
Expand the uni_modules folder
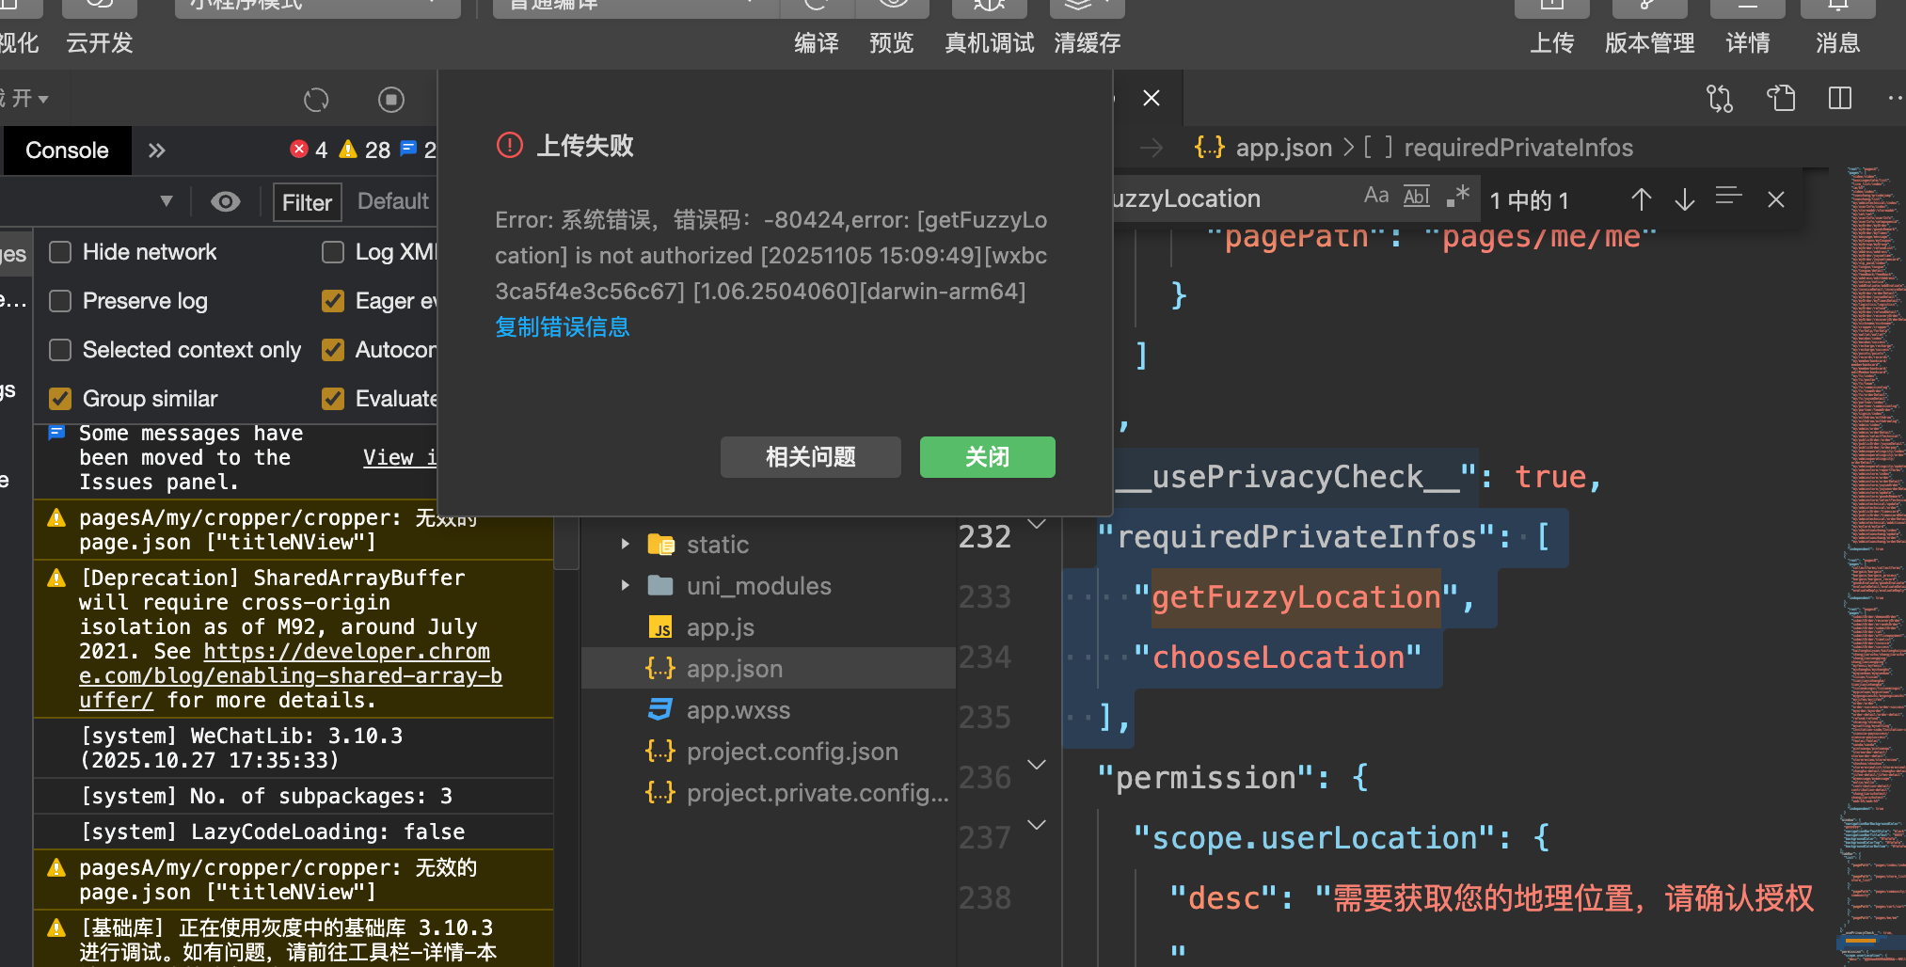626,586
